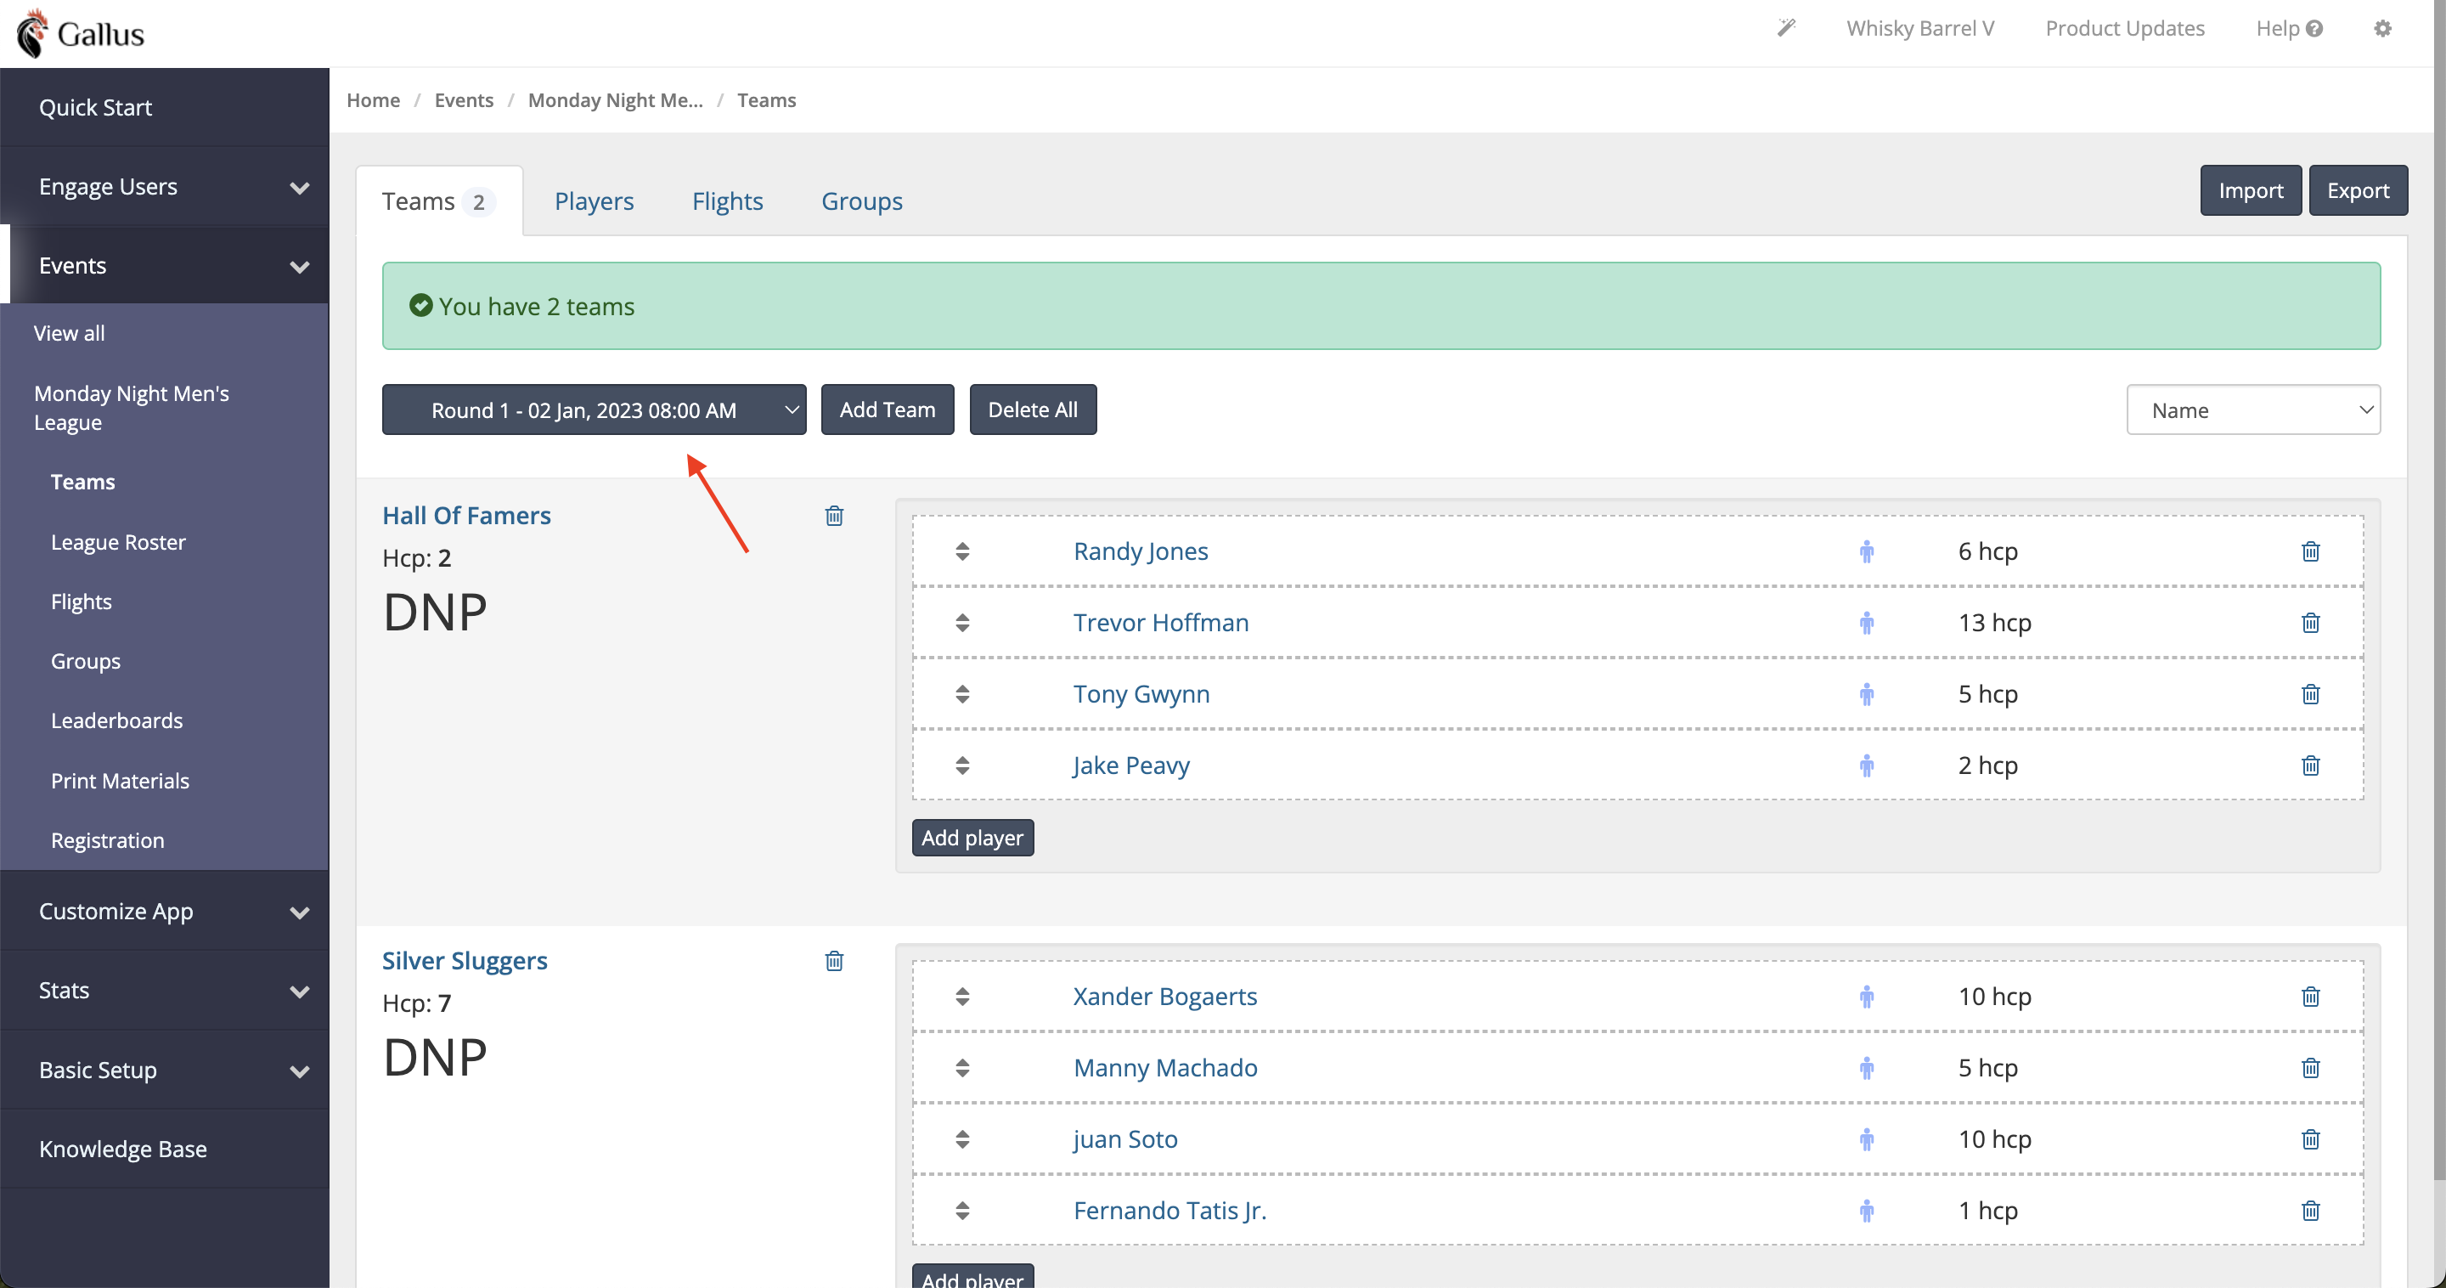
Task: Switch to the Flights tab
Action: 727,201
